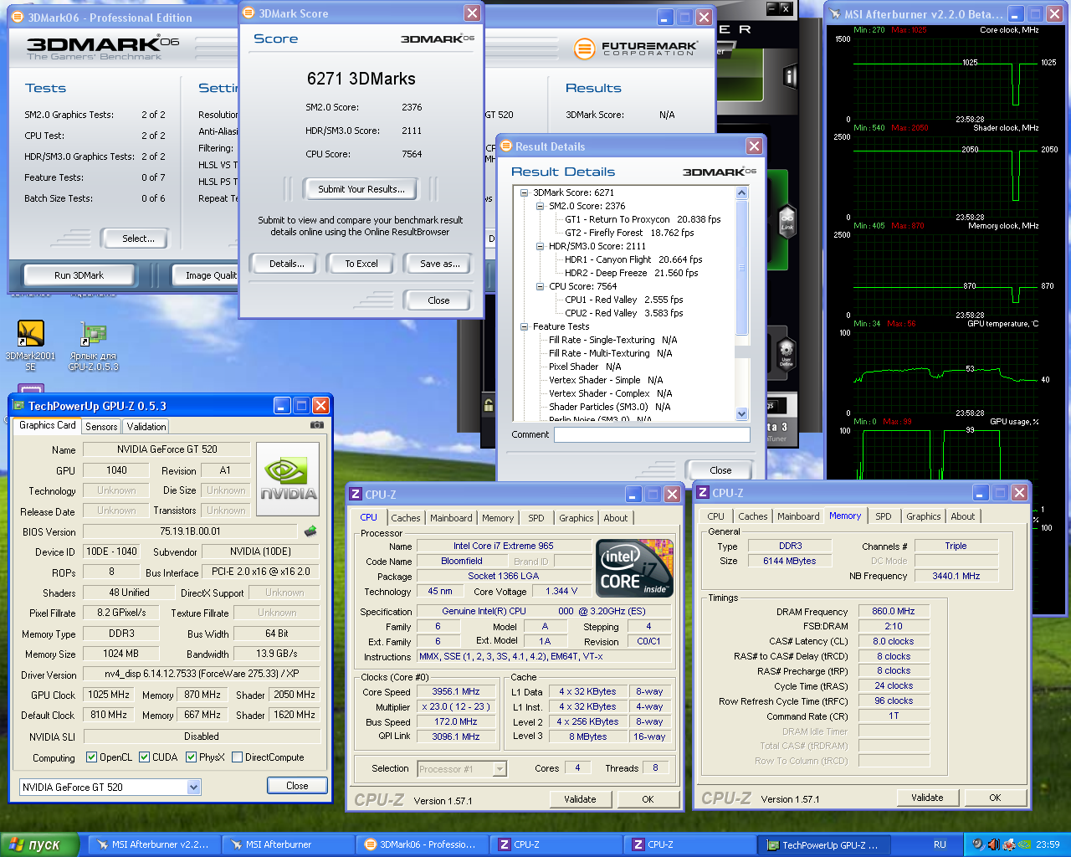The width and height of the screenshot is (1071, 857).
Task: Click the Result Details scroll-down arrow
Action: pyautogui.click(x=741, y=414)
